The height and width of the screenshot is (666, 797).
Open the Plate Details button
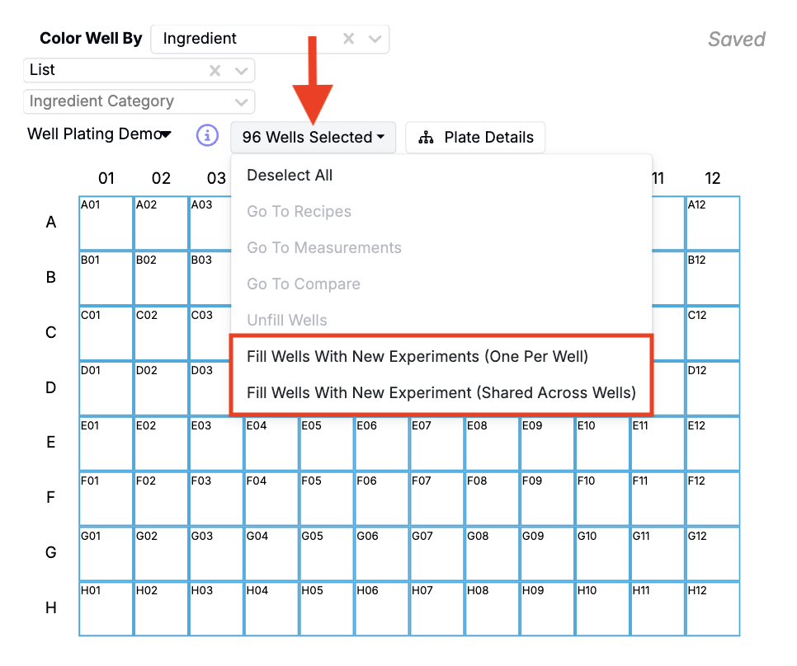click(475, 138)
